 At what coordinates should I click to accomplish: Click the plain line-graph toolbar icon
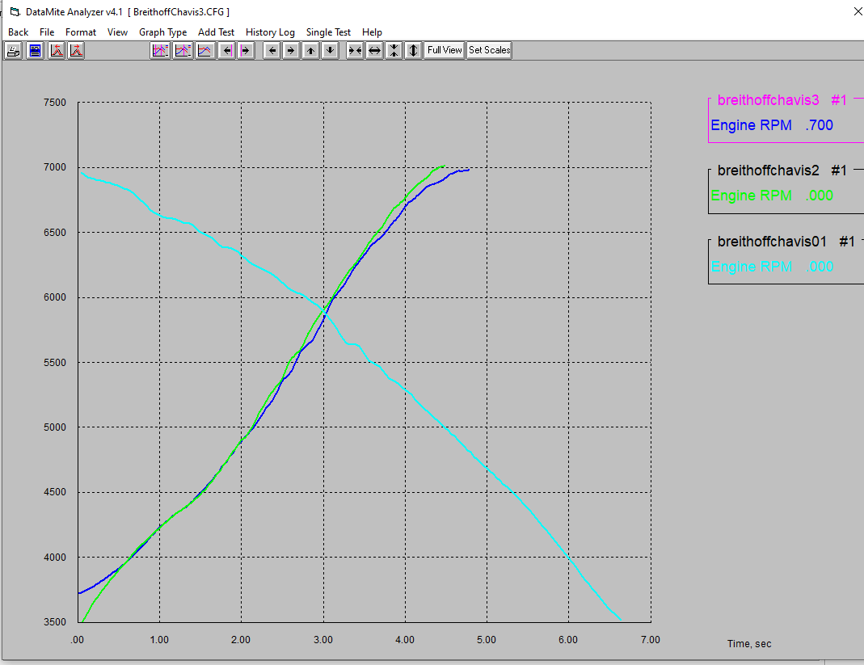tap(204, 51)
